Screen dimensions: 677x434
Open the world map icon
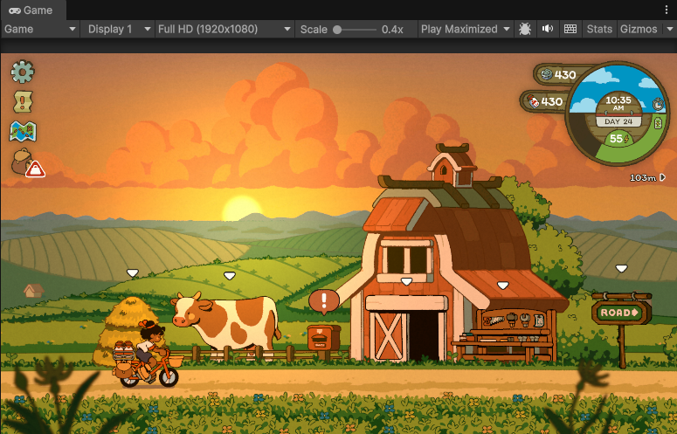click(x=22, y=132)
